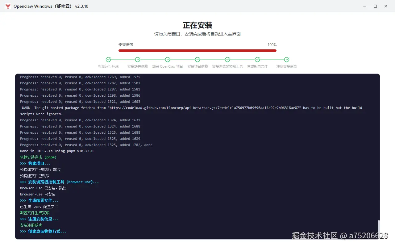Click the 部署 OpenClaw 项目 step label
Screen dimensions: 395x247
[x=168, y=66]
